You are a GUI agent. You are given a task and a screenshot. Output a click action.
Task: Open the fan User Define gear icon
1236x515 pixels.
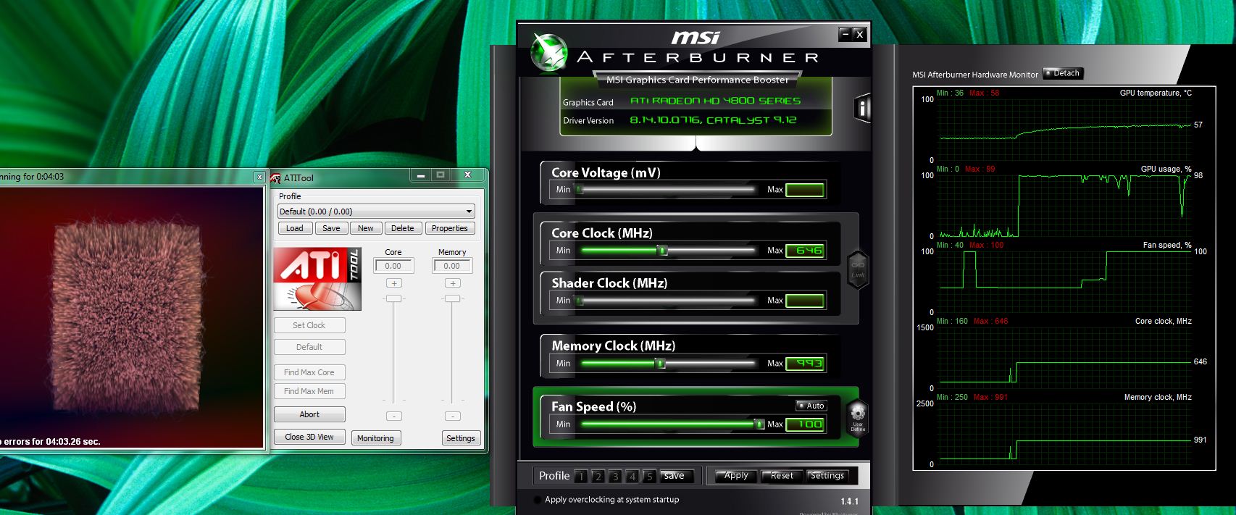[x=858, y=417]
